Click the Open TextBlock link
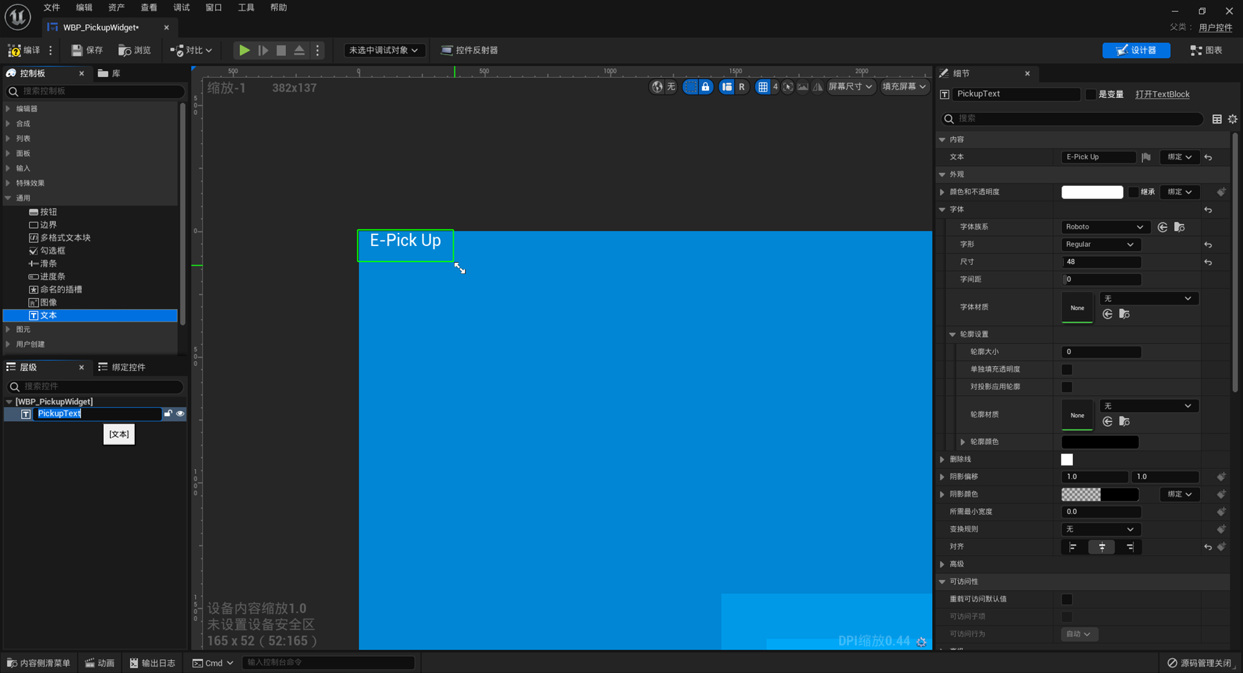Screen dimensions: 1243x673 (x=1162, y=94)
